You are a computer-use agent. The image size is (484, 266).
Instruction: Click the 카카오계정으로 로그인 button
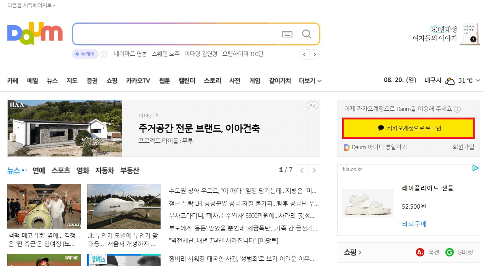click(408, 128)
